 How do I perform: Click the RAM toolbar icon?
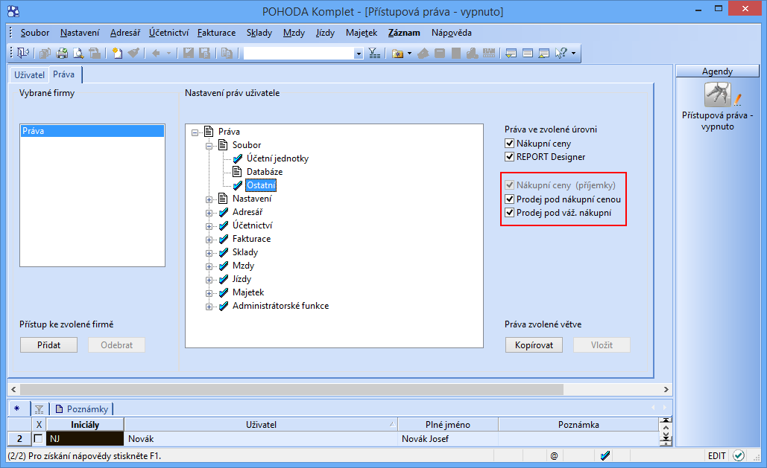(x=489, y=53)
